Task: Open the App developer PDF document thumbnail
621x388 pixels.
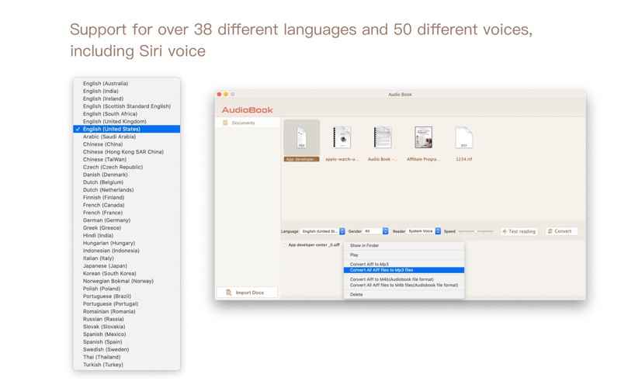Action: pos(302,137)
